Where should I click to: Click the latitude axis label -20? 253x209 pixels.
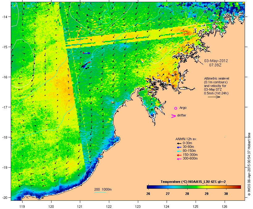click(x=4, y=198)
